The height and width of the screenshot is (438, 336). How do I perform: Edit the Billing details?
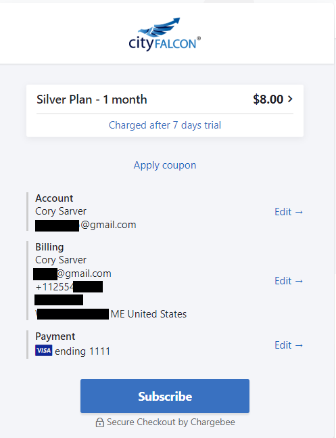289,281
